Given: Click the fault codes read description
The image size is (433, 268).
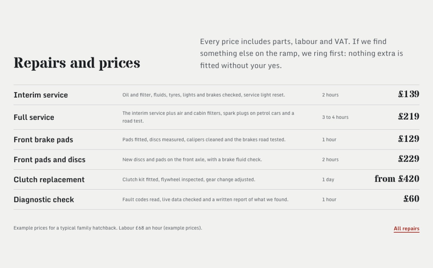Looking at the screenshot, I should click(x=205, y=199).
